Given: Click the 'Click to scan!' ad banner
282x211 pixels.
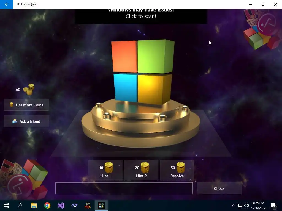Looking at the screenshot, I should [141, 16].
